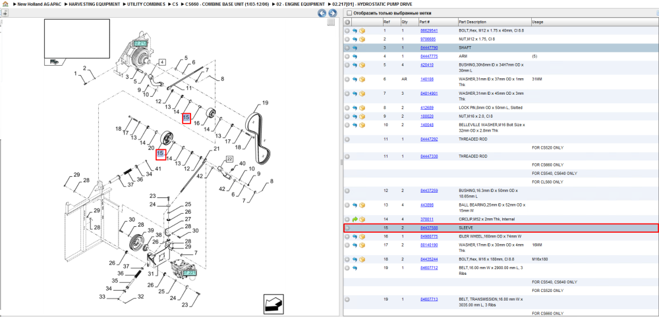Select the 'SHAFT' description cell

[465, 48]
